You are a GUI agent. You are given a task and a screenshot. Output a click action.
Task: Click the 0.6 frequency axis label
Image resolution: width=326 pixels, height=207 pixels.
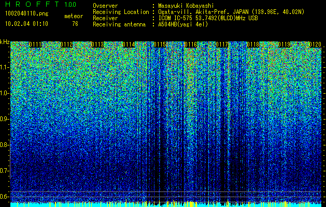tap(5, 197)
